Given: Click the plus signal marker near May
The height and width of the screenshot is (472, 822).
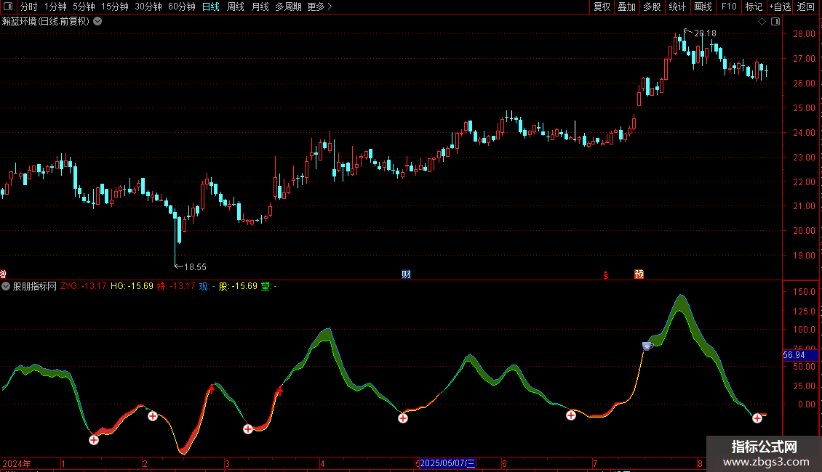Looking at the screenshot, I should tap(402, 418).
